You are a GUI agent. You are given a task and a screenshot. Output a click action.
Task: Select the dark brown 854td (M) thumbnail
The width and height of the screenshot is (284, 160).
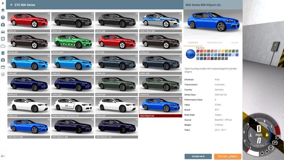click(x=29, y=44)
